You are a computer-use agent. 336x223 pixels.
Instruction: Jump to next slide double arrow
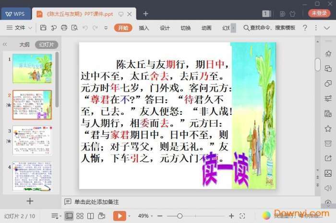click(x=318, y=185)
